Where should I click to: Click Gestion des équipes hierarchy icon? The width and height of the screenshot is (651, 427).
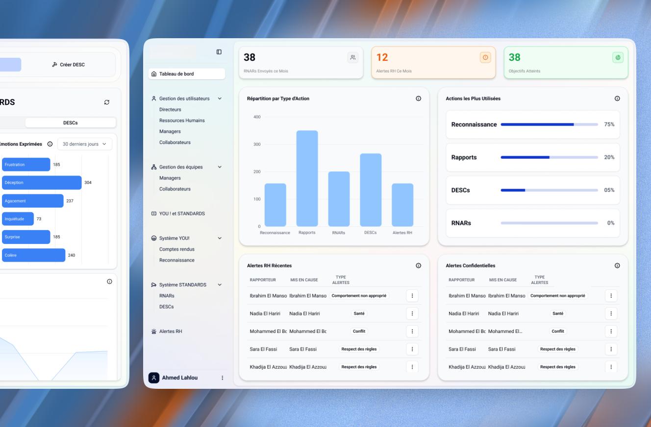coord(154,167)
